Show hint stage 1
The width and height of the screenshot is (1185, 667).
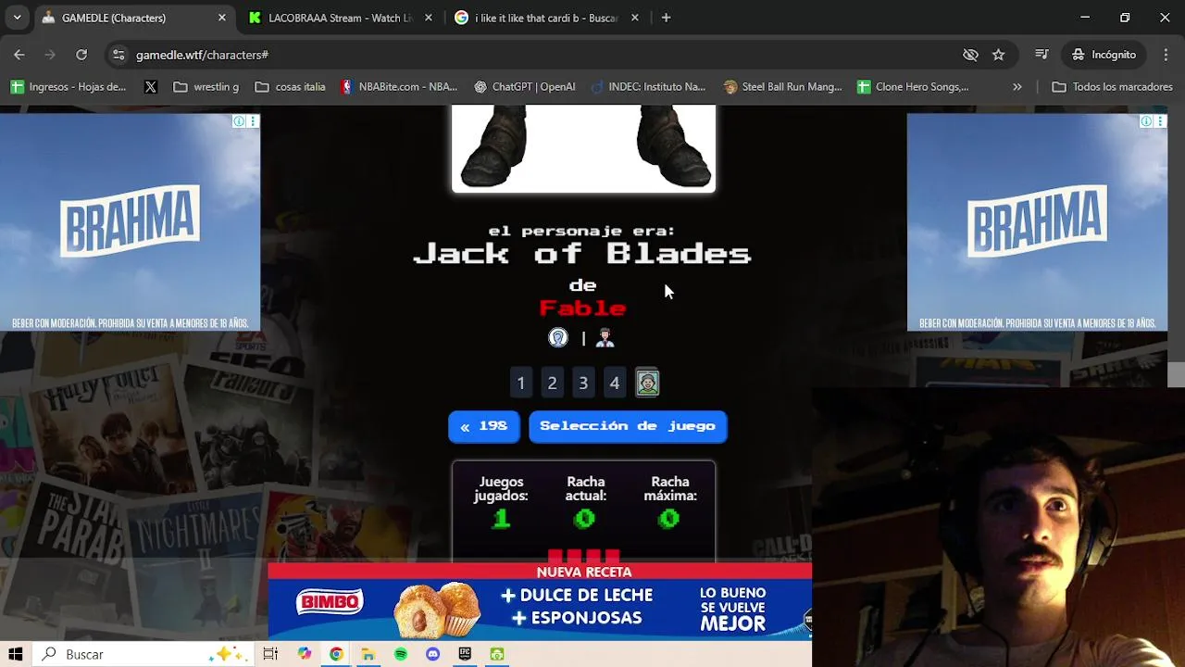click(x=521, y=383)
